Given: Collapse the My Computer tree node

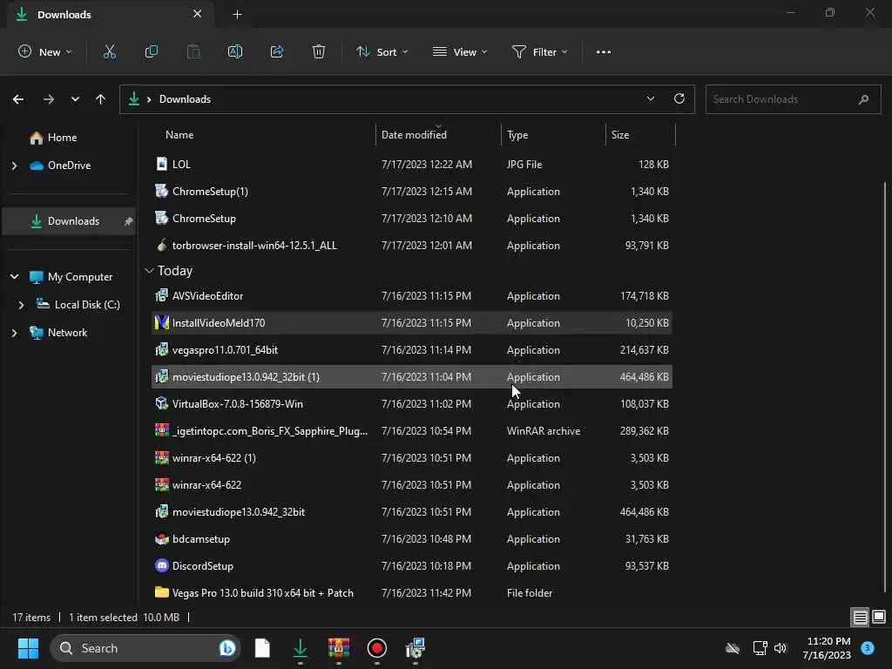Looking at the screenshot, I should point(15,277).
